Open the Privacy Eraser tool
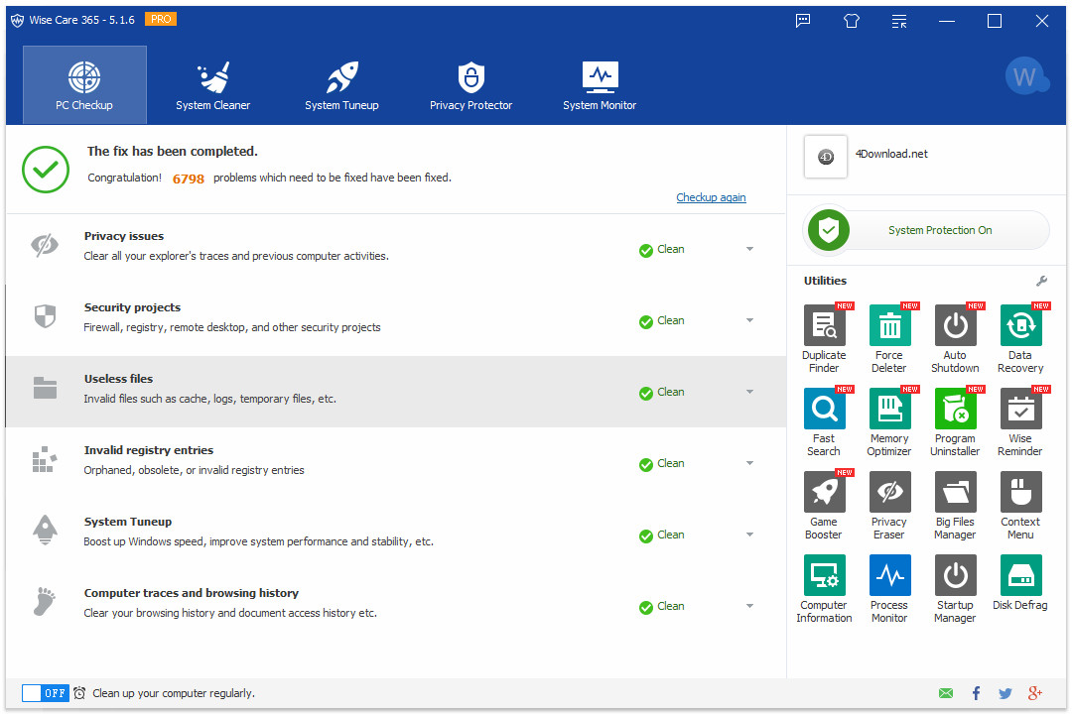The width and height of the screenshot is (1072, 714). (x=889, y=493)
